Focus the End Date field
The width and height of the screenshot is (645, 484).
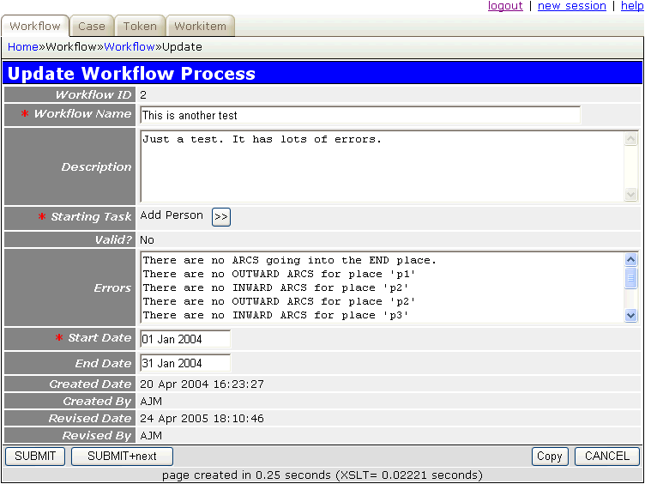tap(185, 363)
